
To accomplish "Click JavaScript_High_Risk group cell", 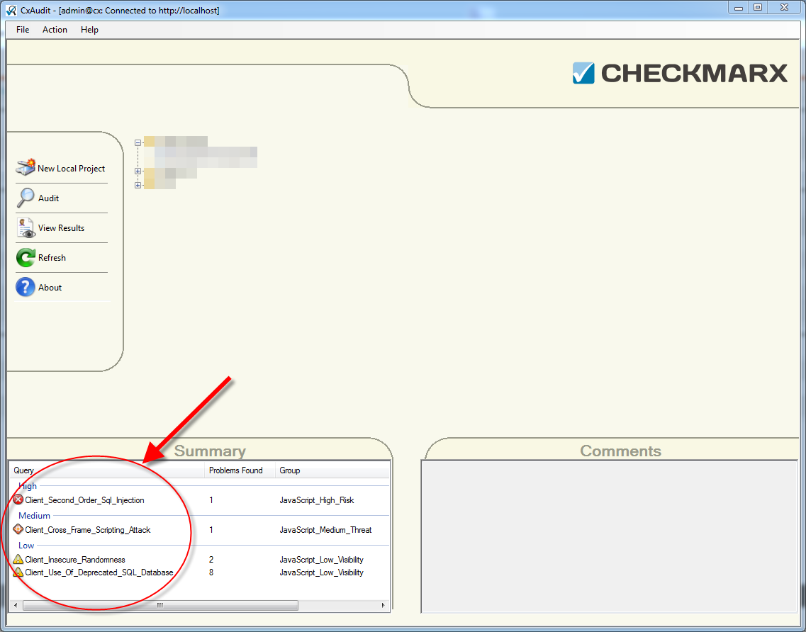I will pos(317,500).
